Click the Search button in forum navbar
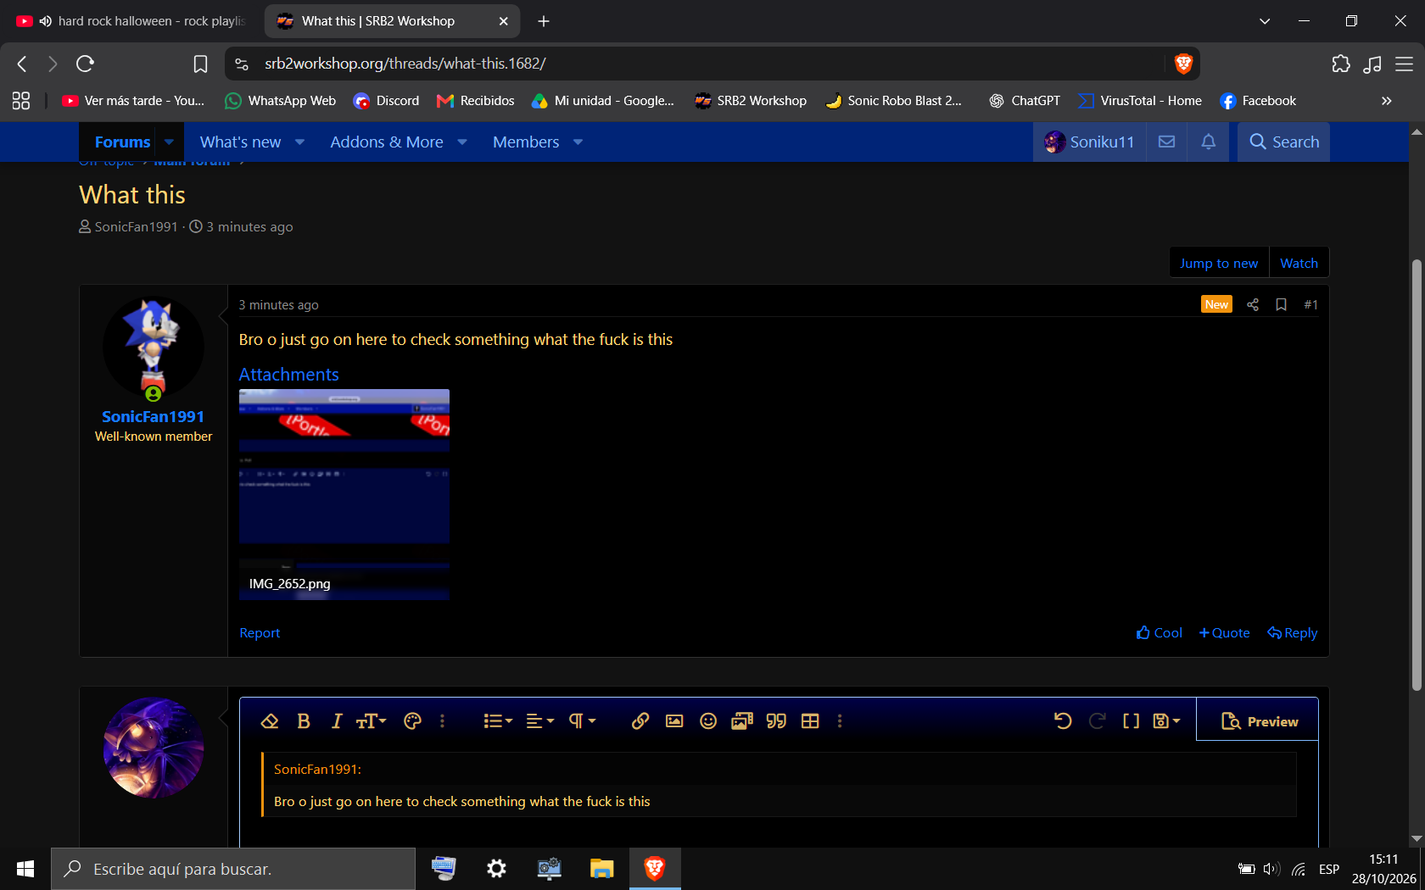Screen dimensions: 1425x890 1283,142
